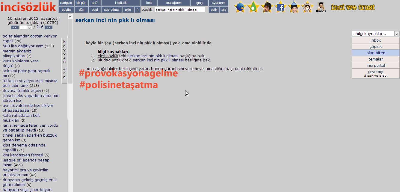Click the owl badge star icon
Screen dimensions: 400x192
coord(307,7)
